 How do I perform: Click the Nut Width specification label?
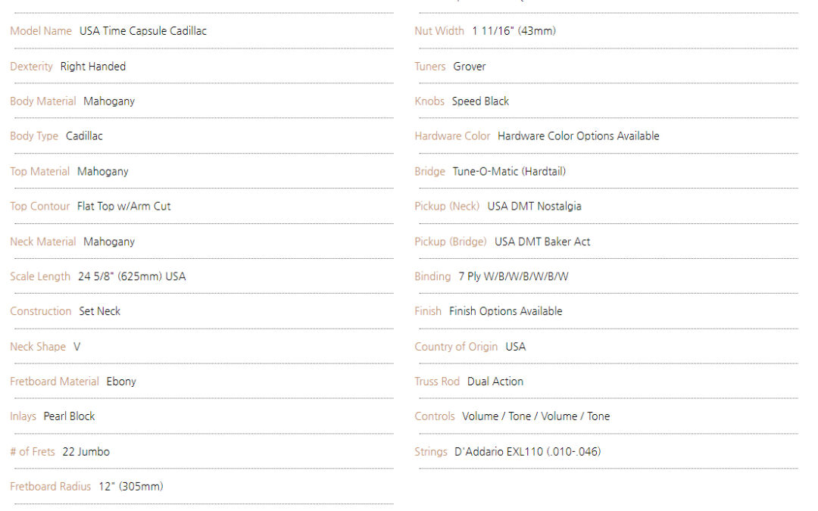click(439, 31)
